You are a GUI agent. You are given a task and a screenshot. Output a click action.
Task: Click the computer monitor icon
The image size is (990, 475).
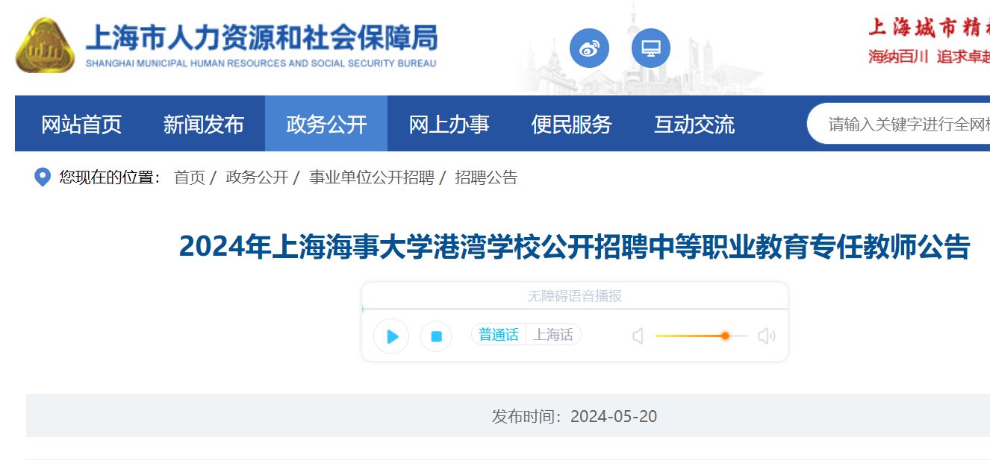tap(651, 48)
